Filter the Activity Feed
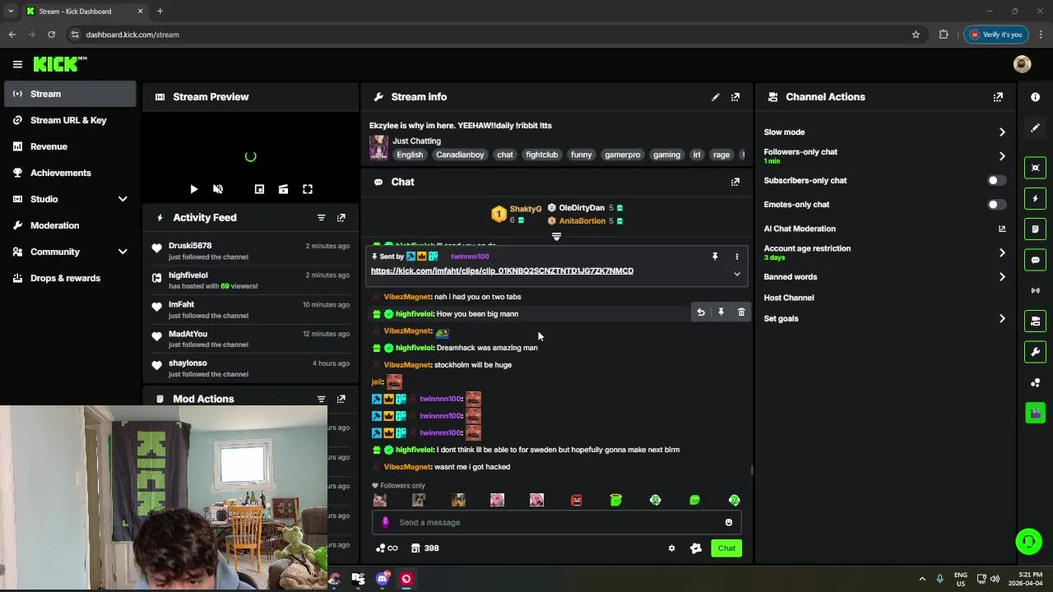The image size is (1053, 592). 322,218
